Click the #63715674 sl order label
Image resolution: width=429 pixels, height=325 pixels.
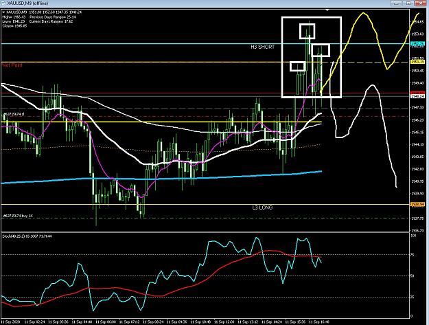point(14,114)
